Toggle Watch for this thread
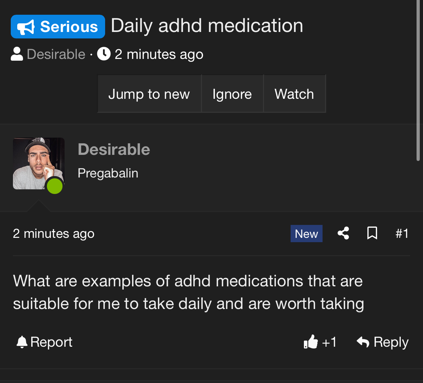The image size is (423, 383). point(294,94)
